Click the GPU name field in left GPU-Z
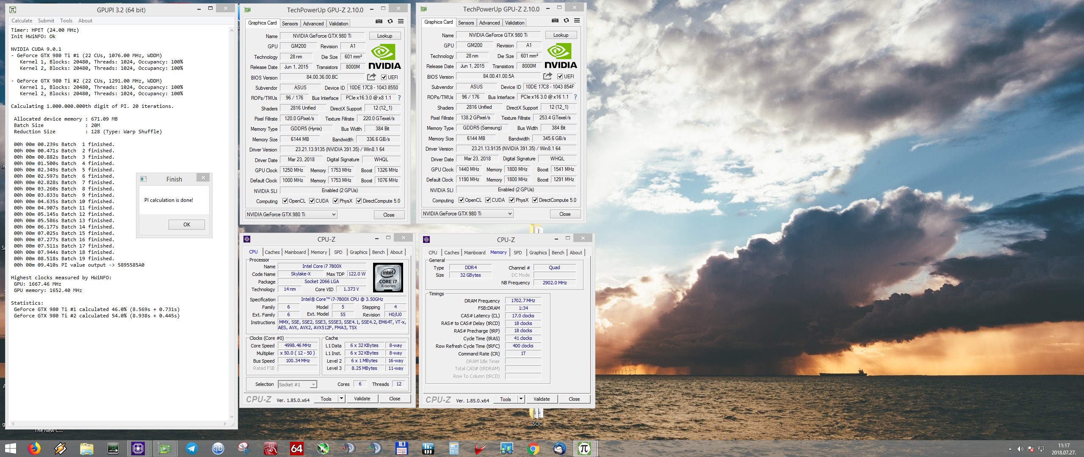1084x457 pixels. point(322,36)
